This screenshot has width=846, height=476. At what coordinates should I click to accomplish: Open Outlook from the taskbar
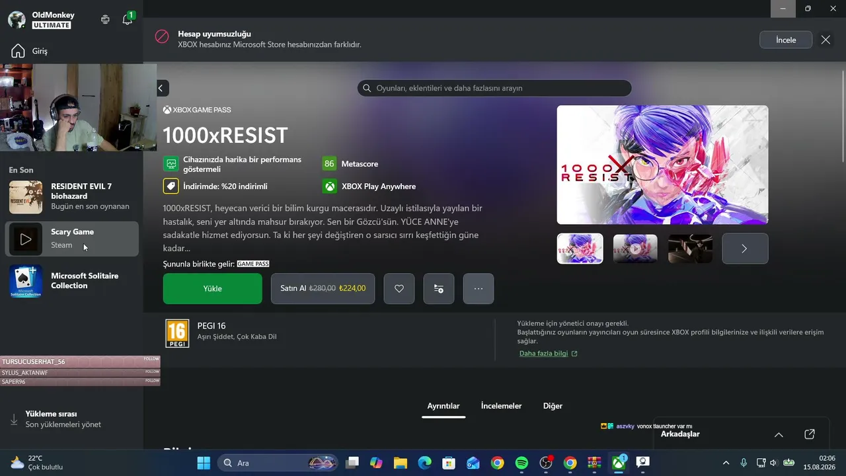click(x=473, y=463)
